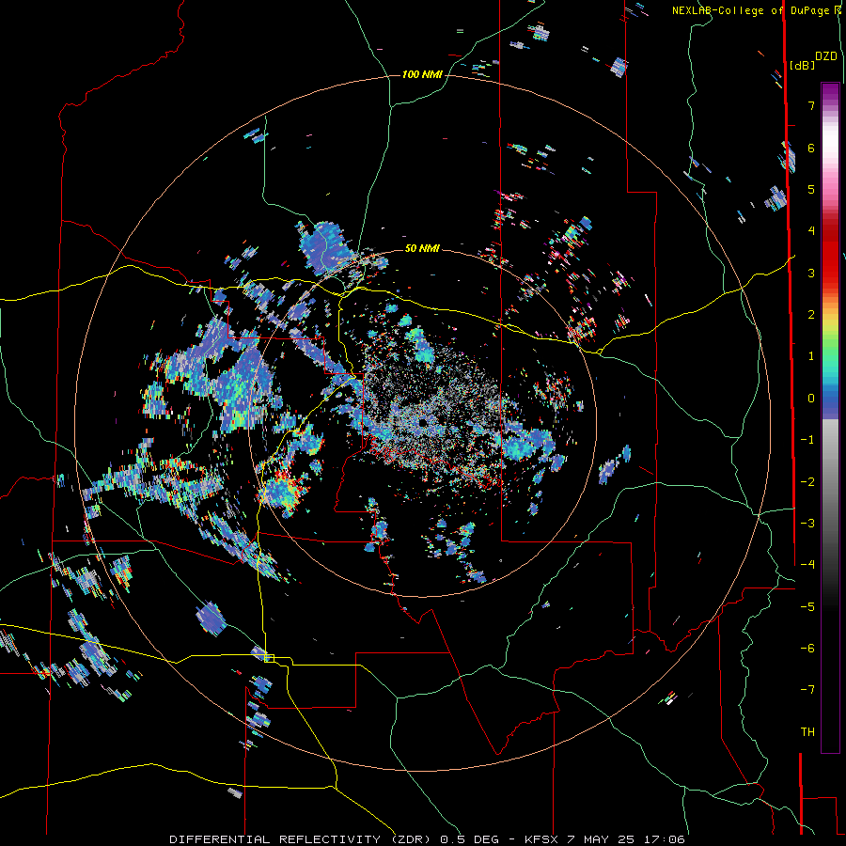Click the 50 NMI range ring label
The image size is (846, 846).
(x=422, y=248)
